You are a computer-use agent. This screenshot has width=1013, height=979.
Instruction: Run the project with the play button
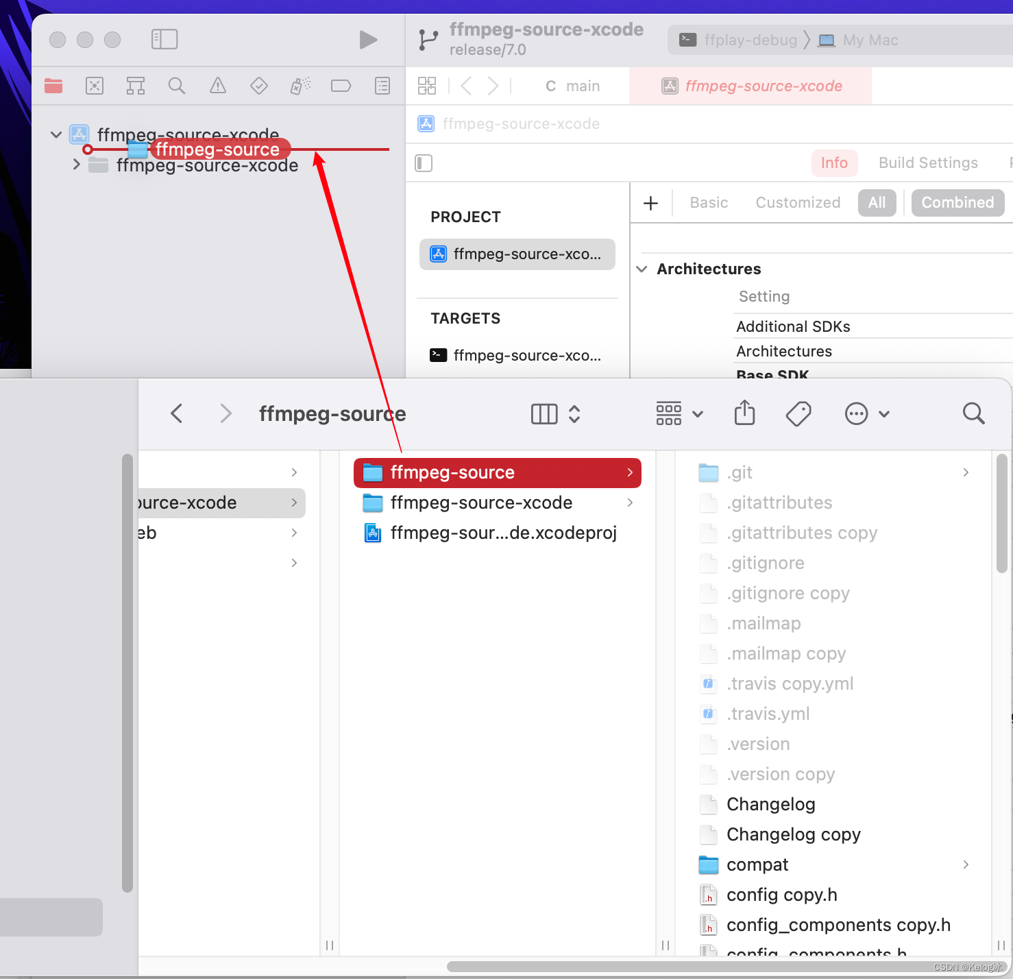click(368, 40)
